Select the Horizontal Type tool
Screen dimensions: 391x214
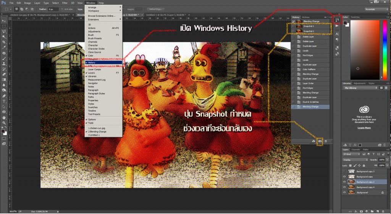4,101
